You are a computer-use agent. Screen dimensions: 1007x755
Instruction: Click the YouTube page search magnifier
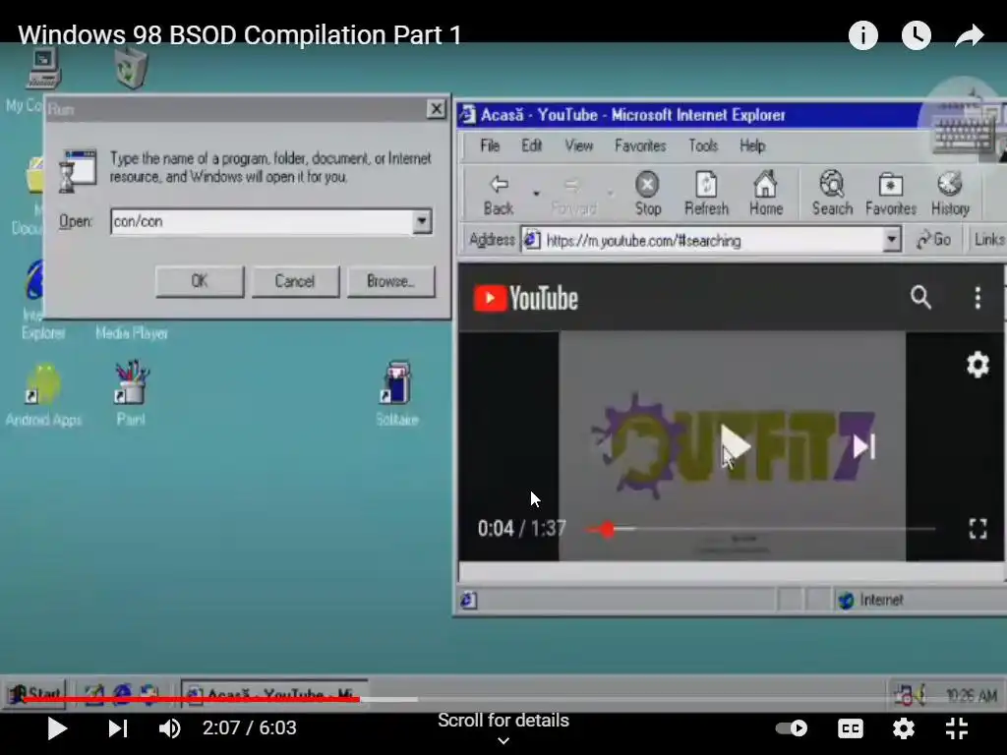920,297
